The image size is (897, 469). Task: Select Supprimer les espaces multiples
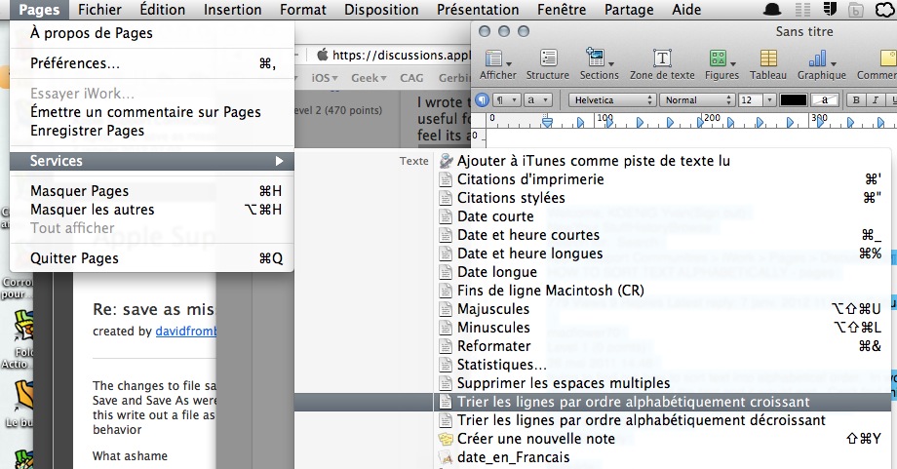[x=662, y=383]
